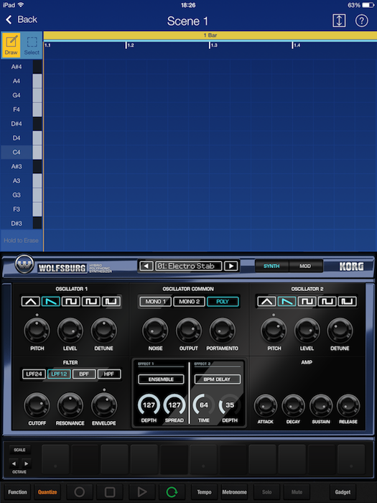Choose Oscillator 2 sawtooth waveform
Screen dimensions: 377x503
(287, 301)
